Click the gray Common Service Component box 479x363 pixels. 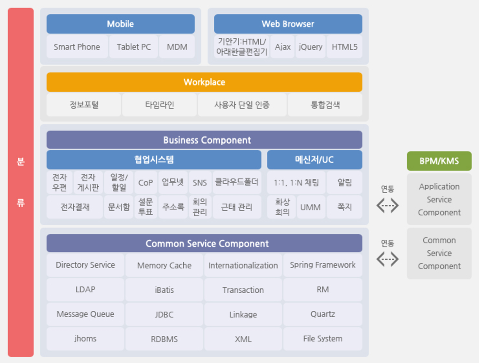pyautogui.click(x=439, y=253)
